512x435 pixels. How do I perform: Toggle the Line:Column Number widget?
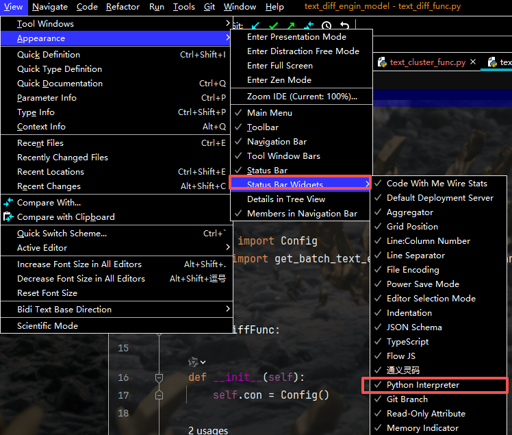(439, 241)
